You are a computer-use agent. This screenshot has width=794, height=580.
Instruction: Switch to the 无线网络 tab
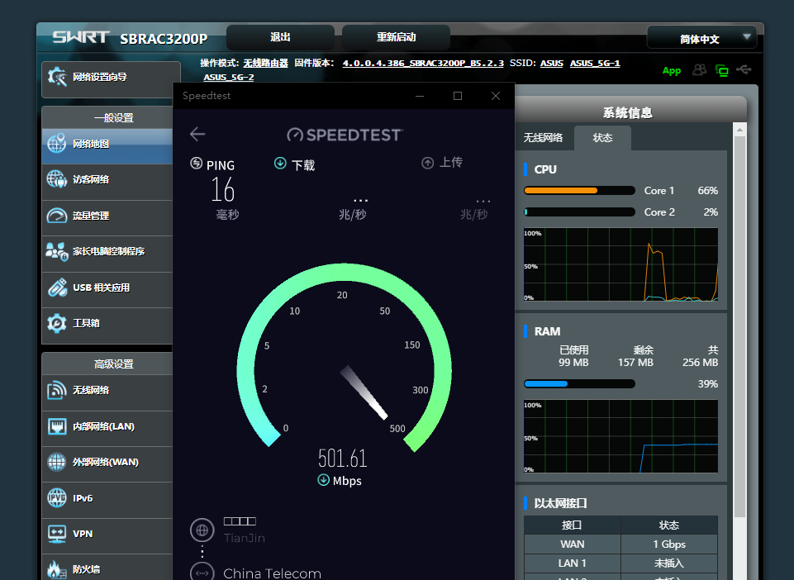[543, 138]
